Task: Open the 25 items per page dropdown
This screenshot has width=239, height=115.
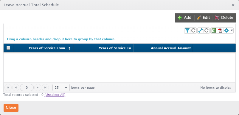Action: tap(61, 88)
